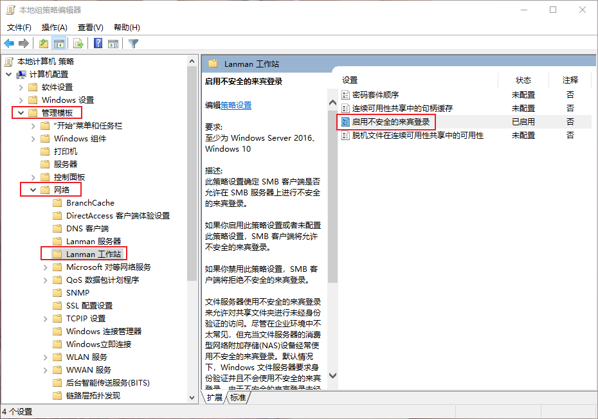Click the folder icon of Windows立即连接

(57, 344)
